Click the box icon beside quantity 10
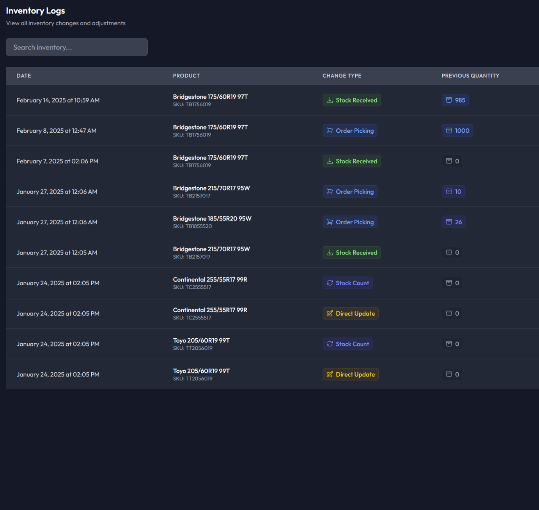This screenshot has height=510, width=539. click(x=449, y=192)
